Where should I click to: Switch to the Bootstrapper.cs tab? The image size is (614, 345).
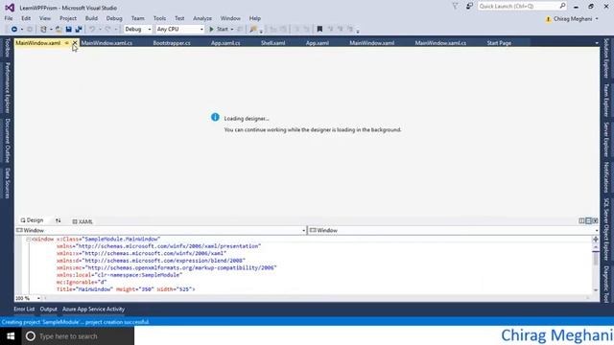tap(172, 43)
